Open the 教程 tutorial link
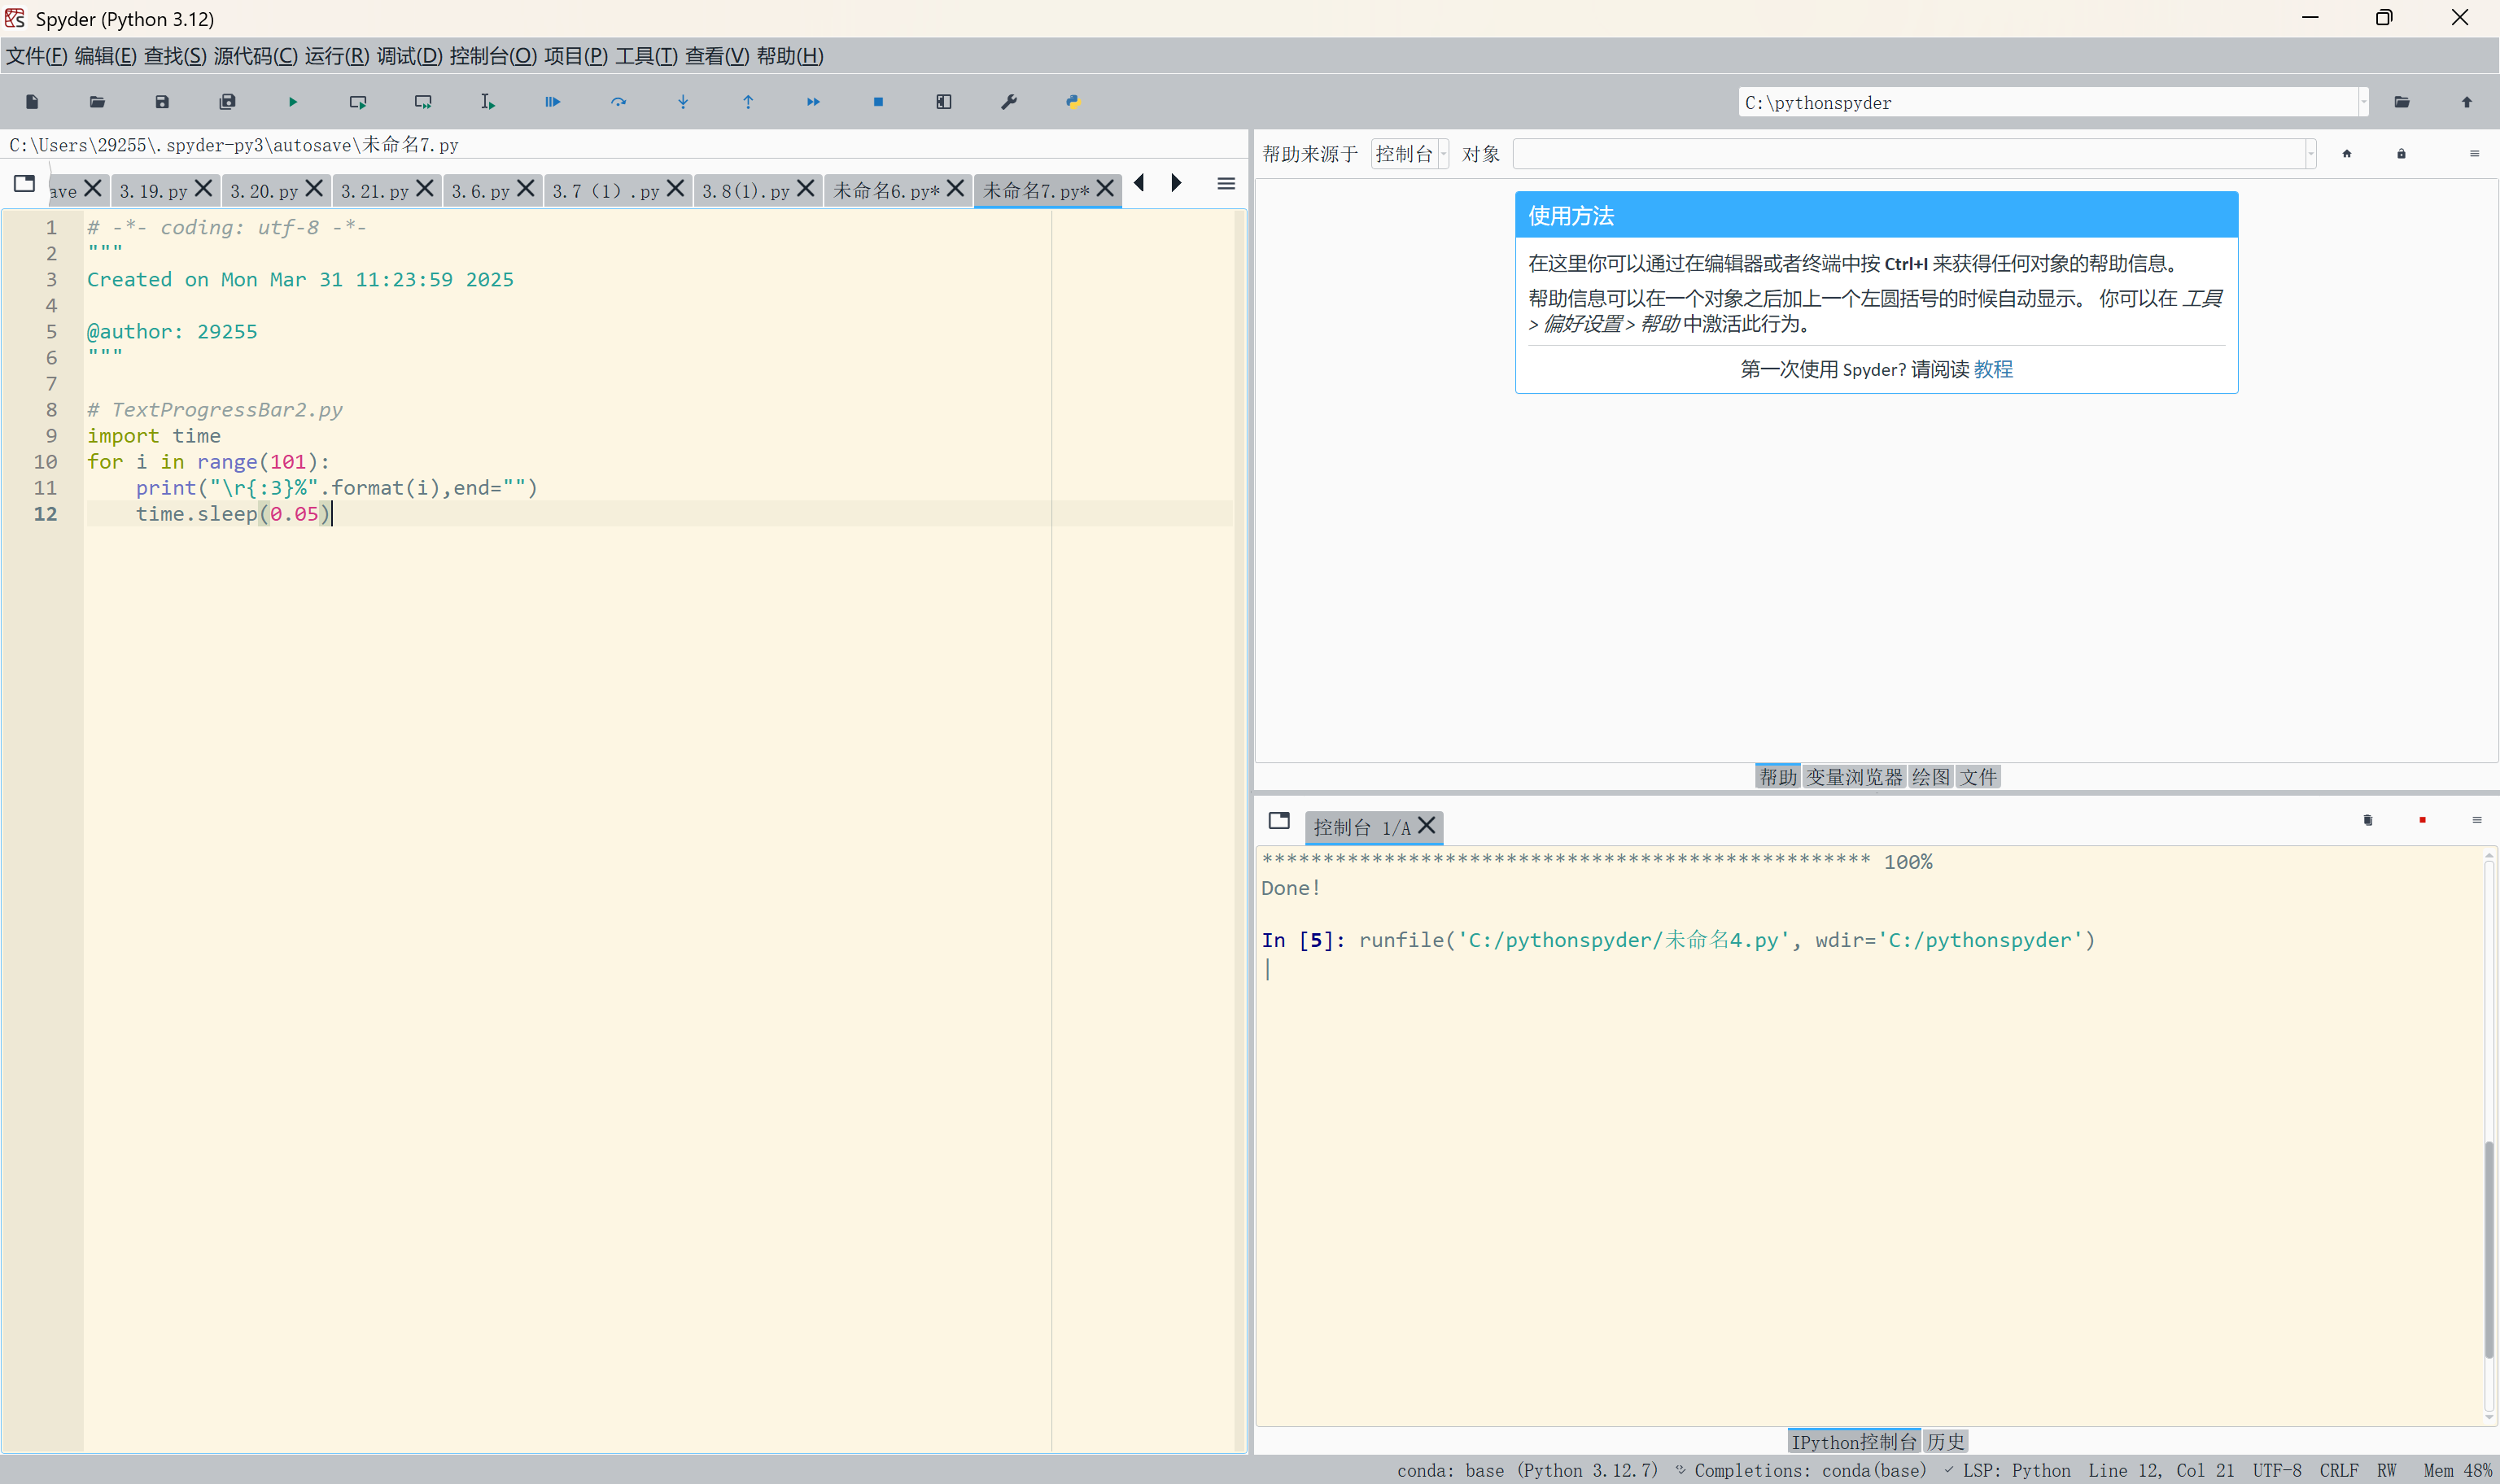This screenshot has width=2500, height=1484. coord(1993,369)
